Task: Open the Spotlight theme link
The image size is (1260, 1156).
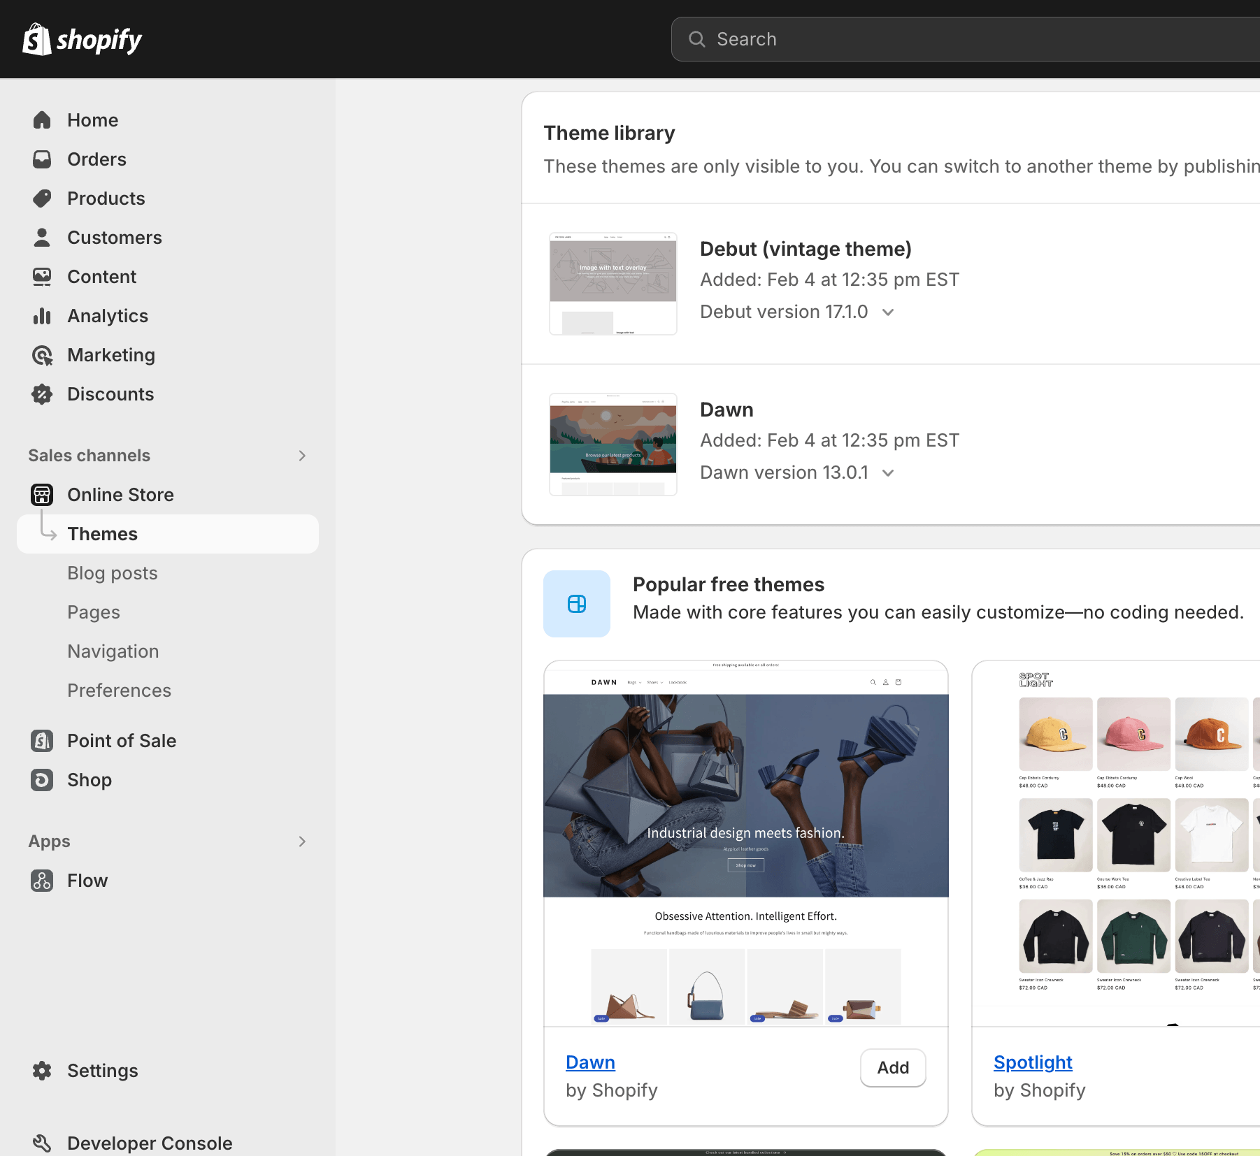Action: pyautogui.click(x=1033, y=1062)
